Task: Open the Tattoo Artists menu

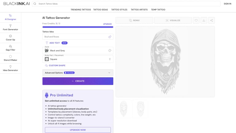Action: tap(139, 10)
